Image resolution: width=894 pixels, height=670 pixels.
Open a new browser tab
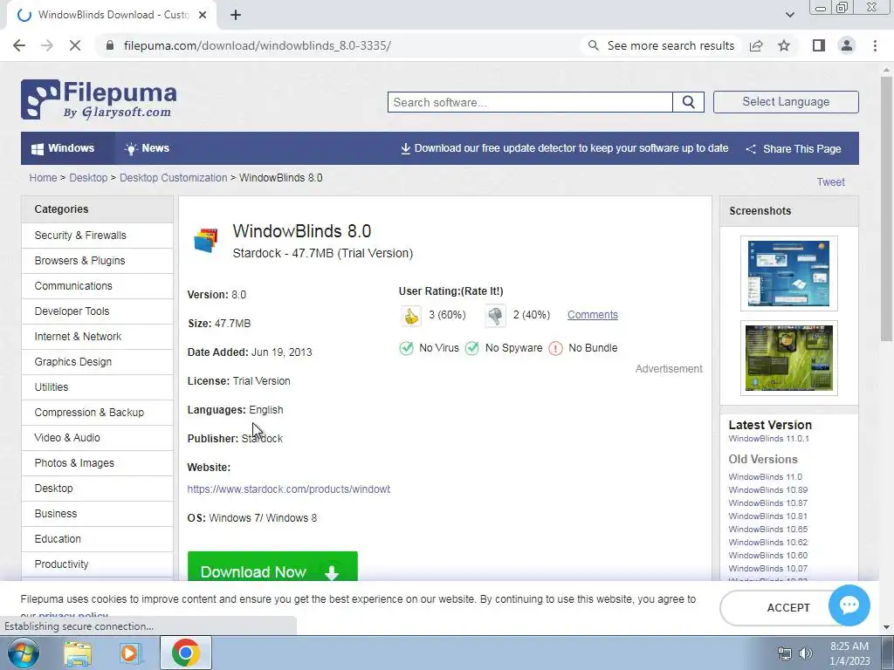pyautogui.click(x=236, y=15)
